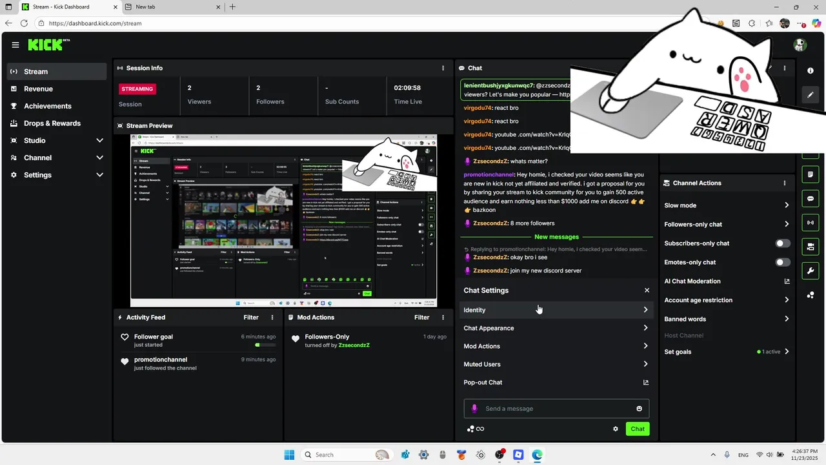Select the camera widget icon in the right rail
This screenshot has height=465, width=826.
click(811, 247)
